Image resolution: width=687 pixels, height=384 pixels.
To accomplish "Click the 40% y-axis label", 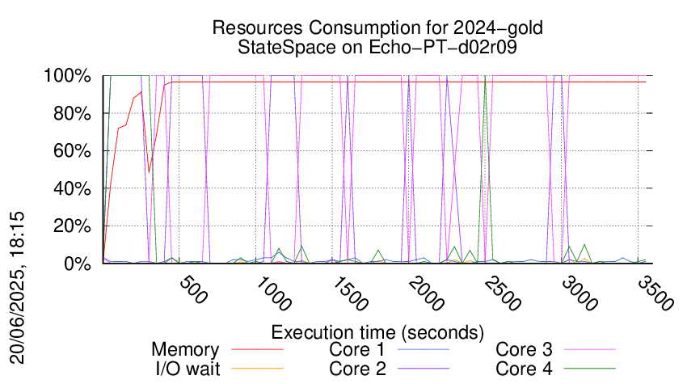I will click(x=72, y=188).
